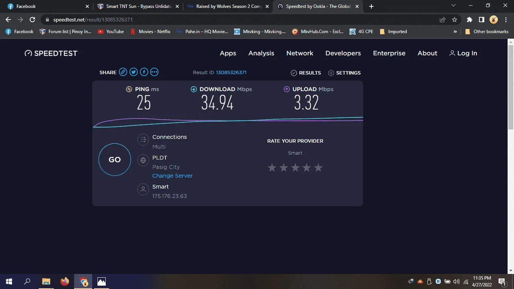Open the Enterprise menu item
The width and height of the screenshot is (514, 289).
click(389, 53)
